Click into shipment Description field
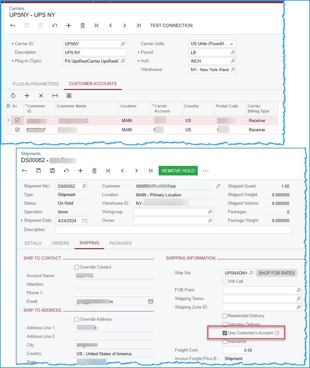 173,230
